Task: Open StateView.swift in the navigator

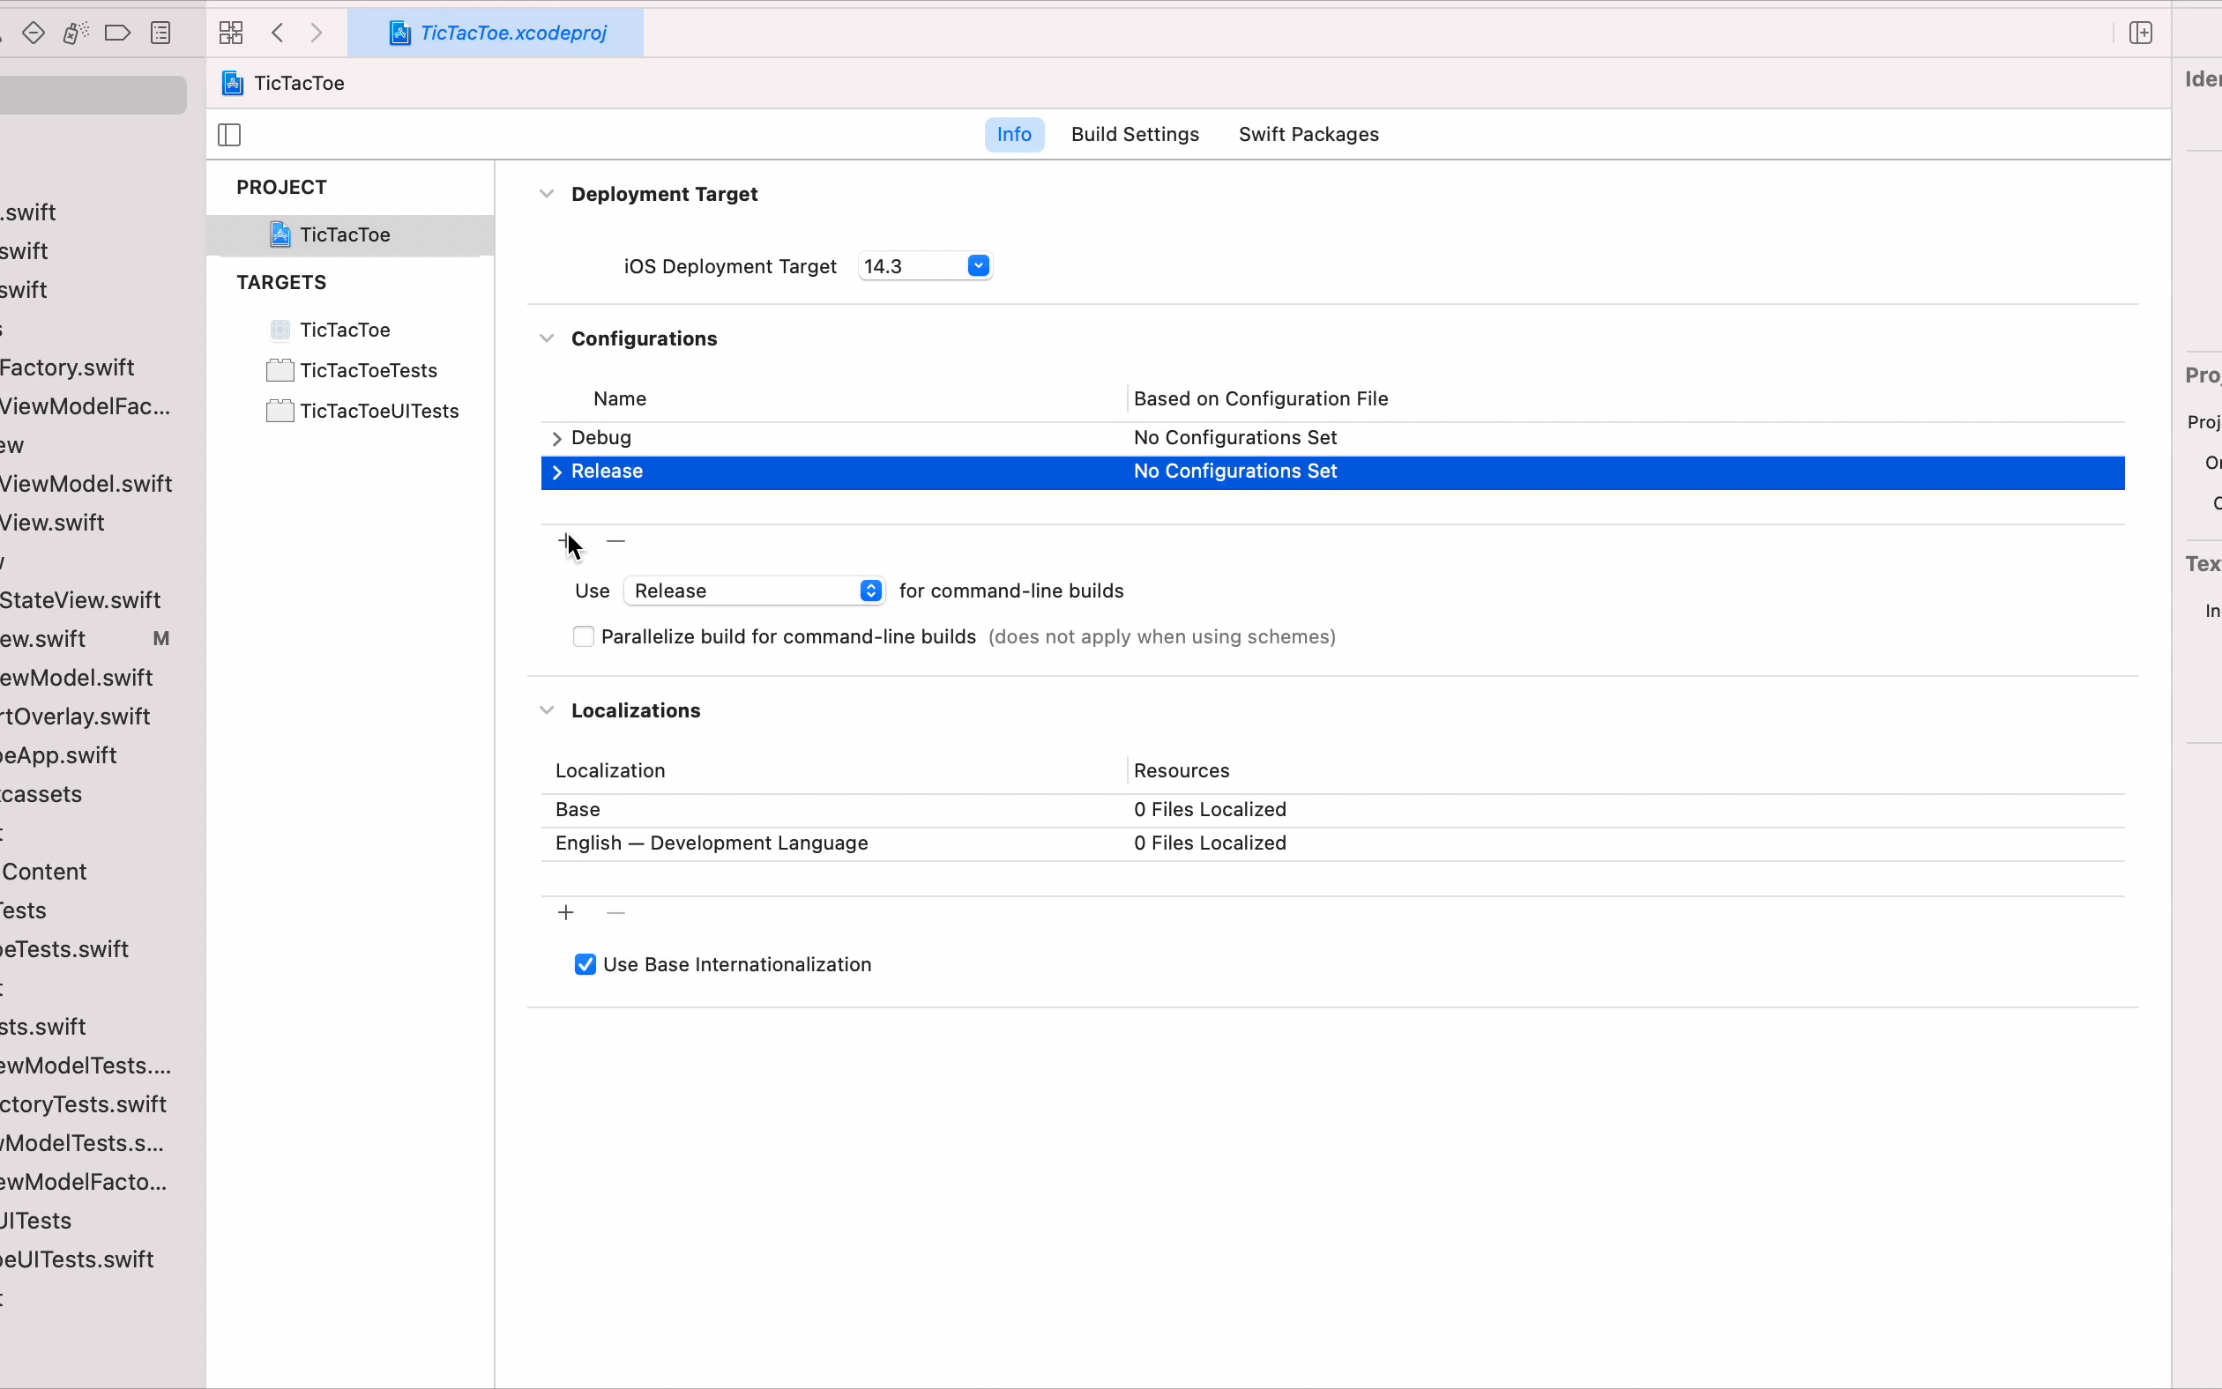Action: coord(81,600)
